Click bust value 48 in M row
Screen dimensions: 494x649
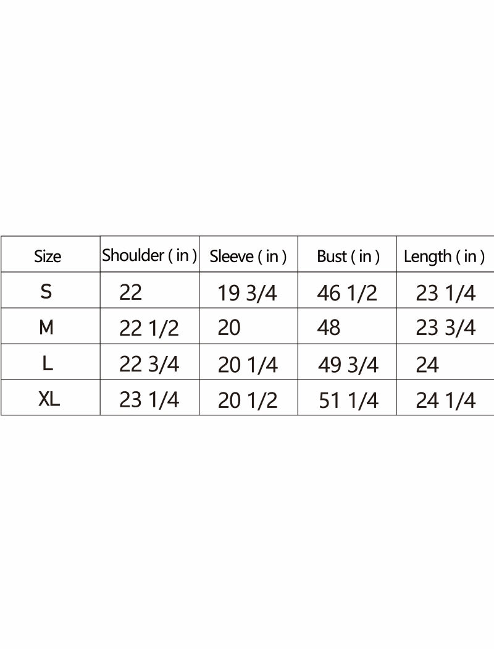pos(329,328)
